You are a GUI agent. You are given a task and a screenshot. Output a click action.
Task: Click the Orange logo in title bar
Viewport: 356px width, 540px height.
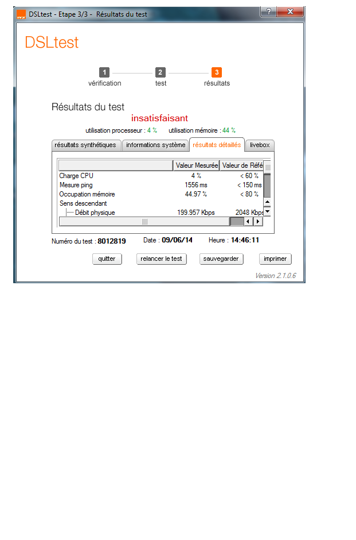click(x=21, y=14)
